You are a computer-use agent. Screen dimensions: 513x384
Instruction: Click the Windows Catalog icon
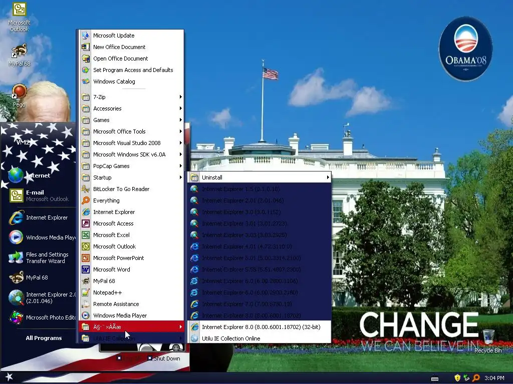(x=85, y=81)
